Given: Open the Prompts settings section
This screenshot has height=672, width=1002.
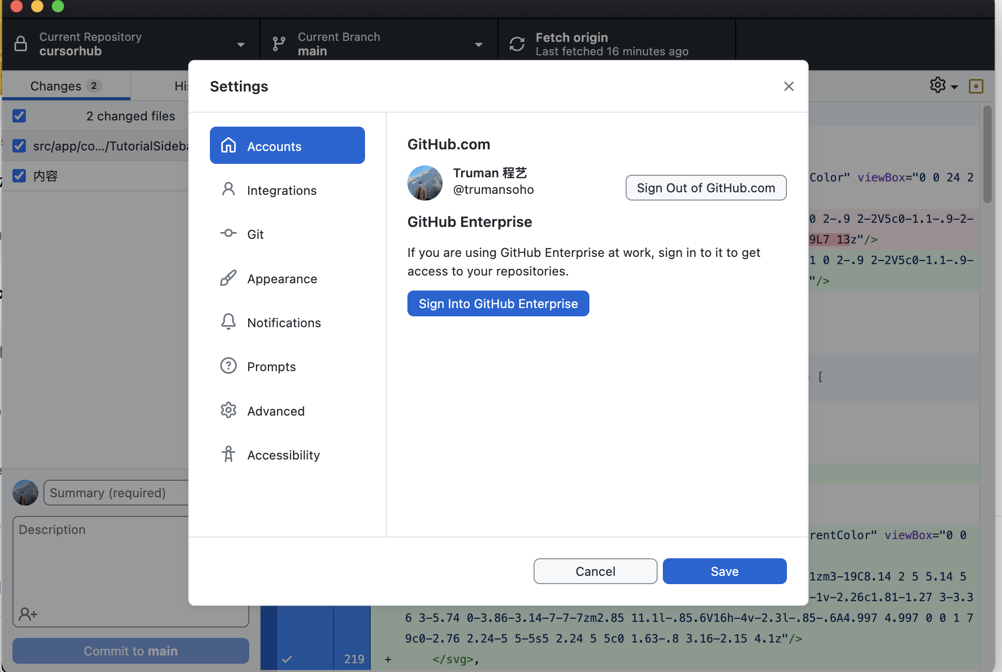Looking at the screenshot, I should tap(287, 366).
